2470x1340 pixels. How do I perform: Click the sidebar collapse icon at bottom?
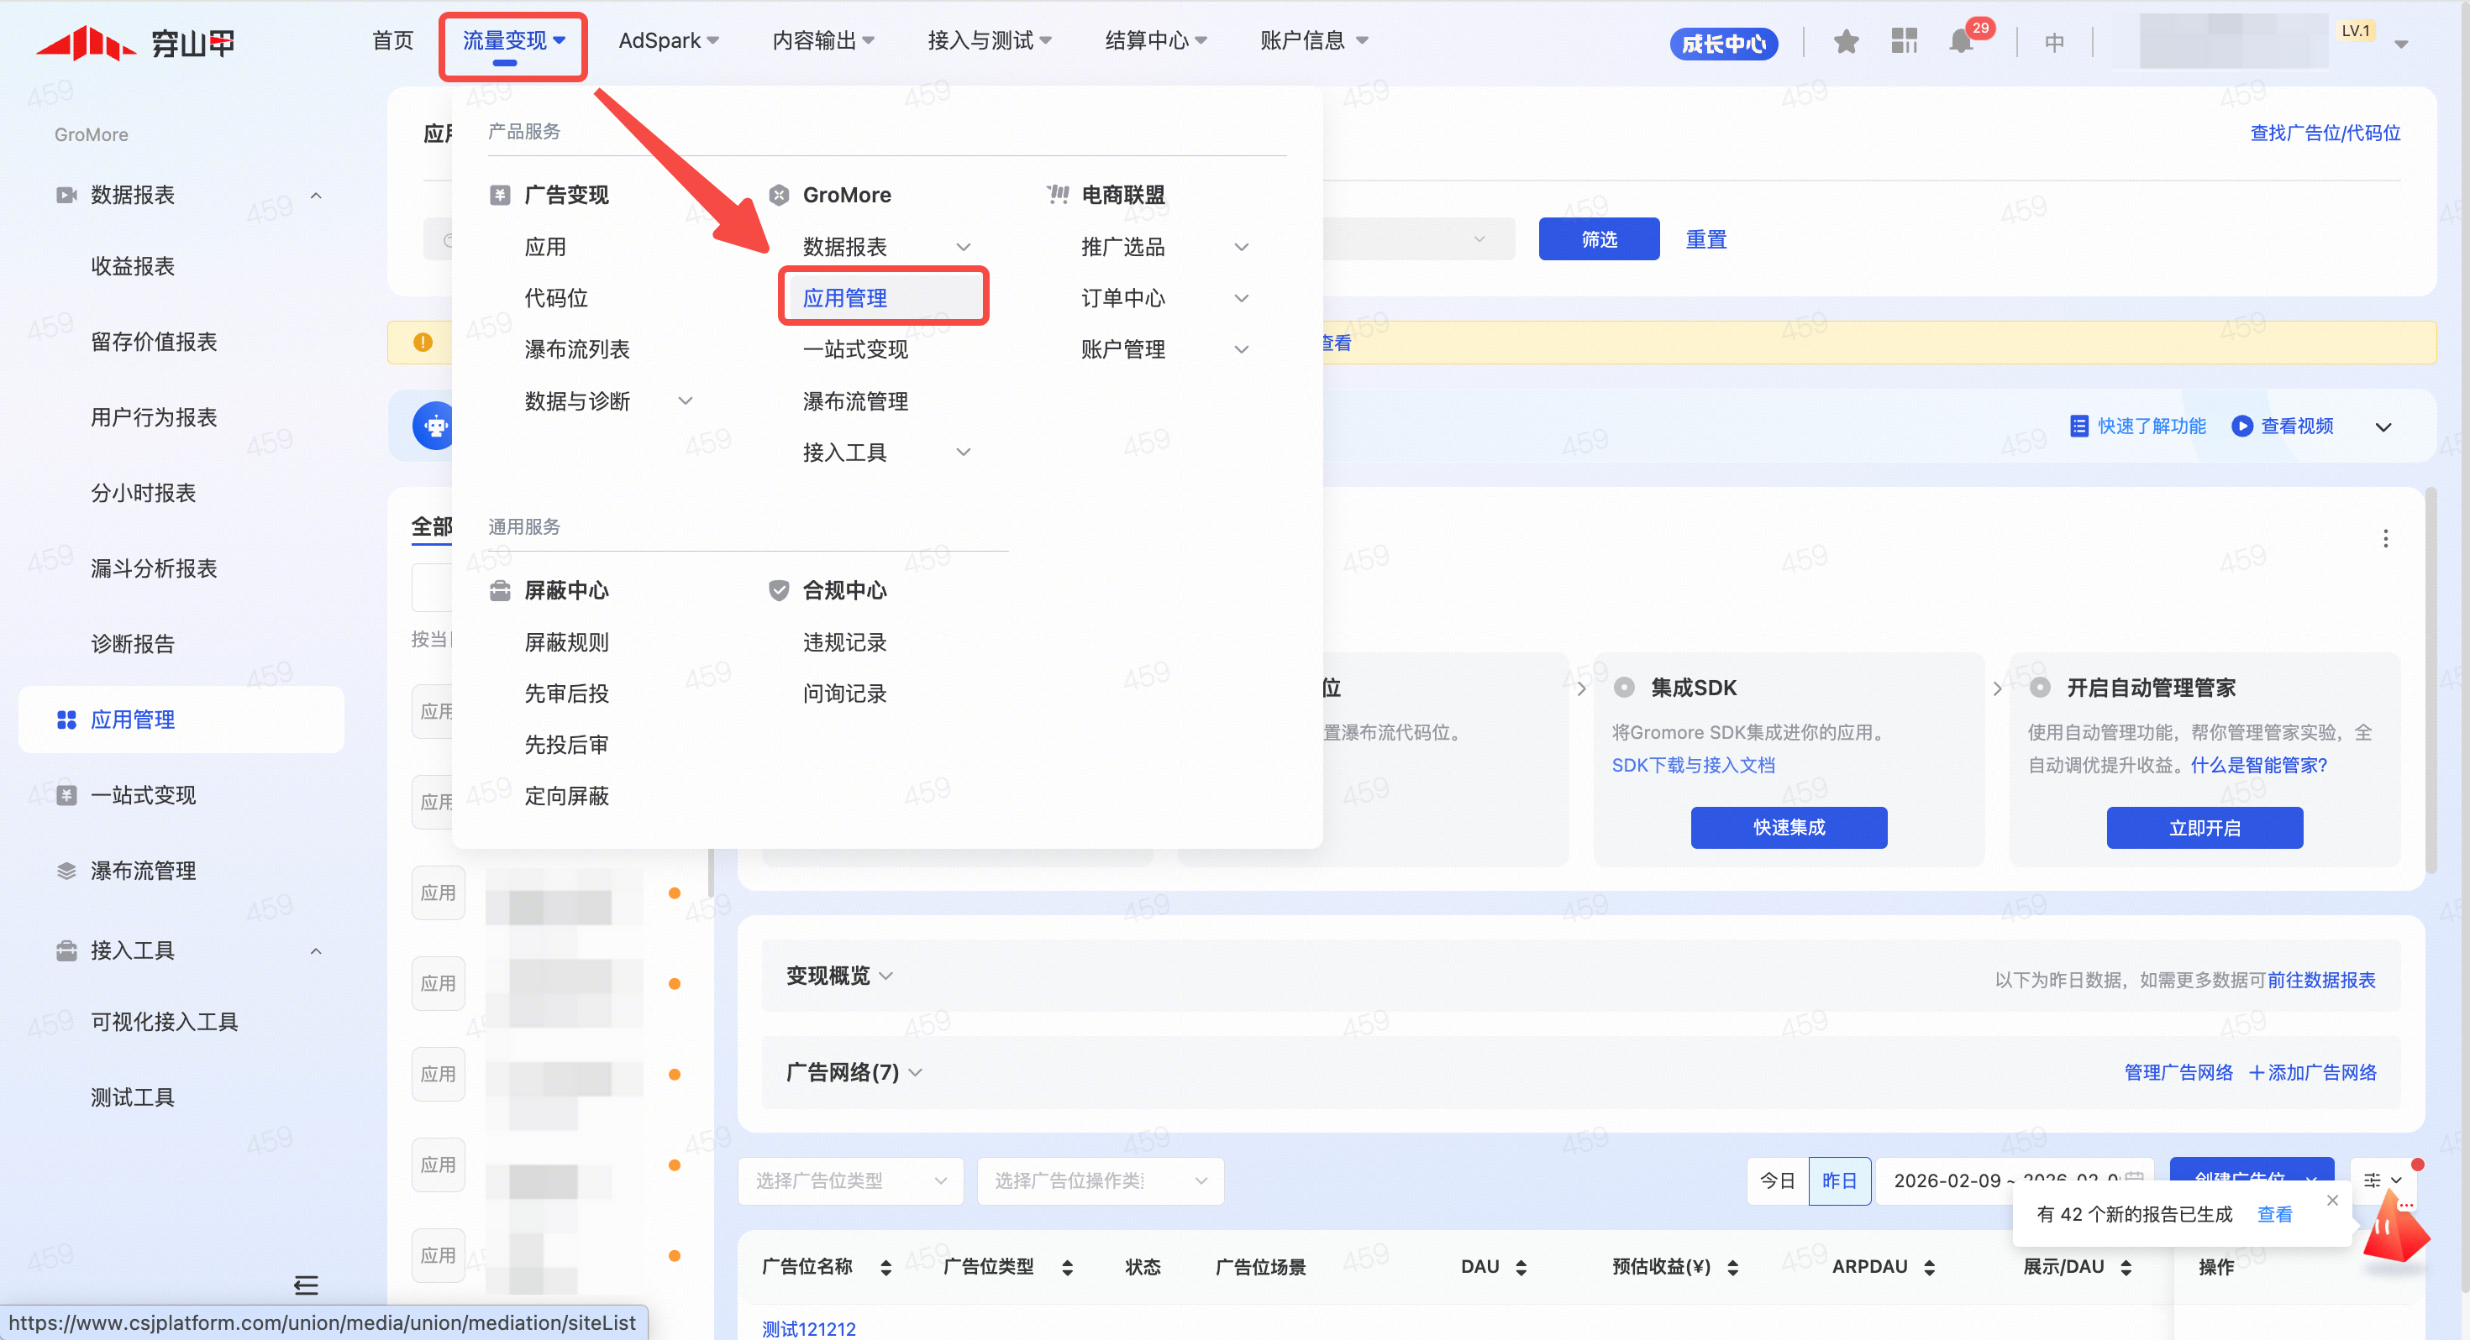tap(306, 1285)
